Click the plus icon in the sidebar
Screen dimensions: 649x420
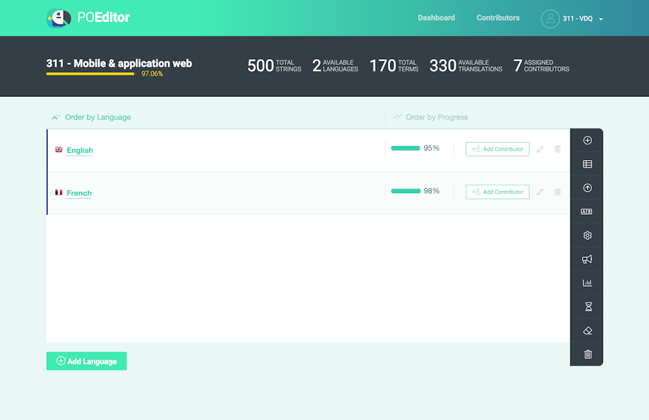587,140
